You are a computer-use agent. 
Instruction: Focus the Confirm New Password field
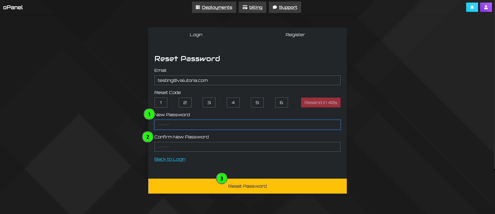pos(247,147)
